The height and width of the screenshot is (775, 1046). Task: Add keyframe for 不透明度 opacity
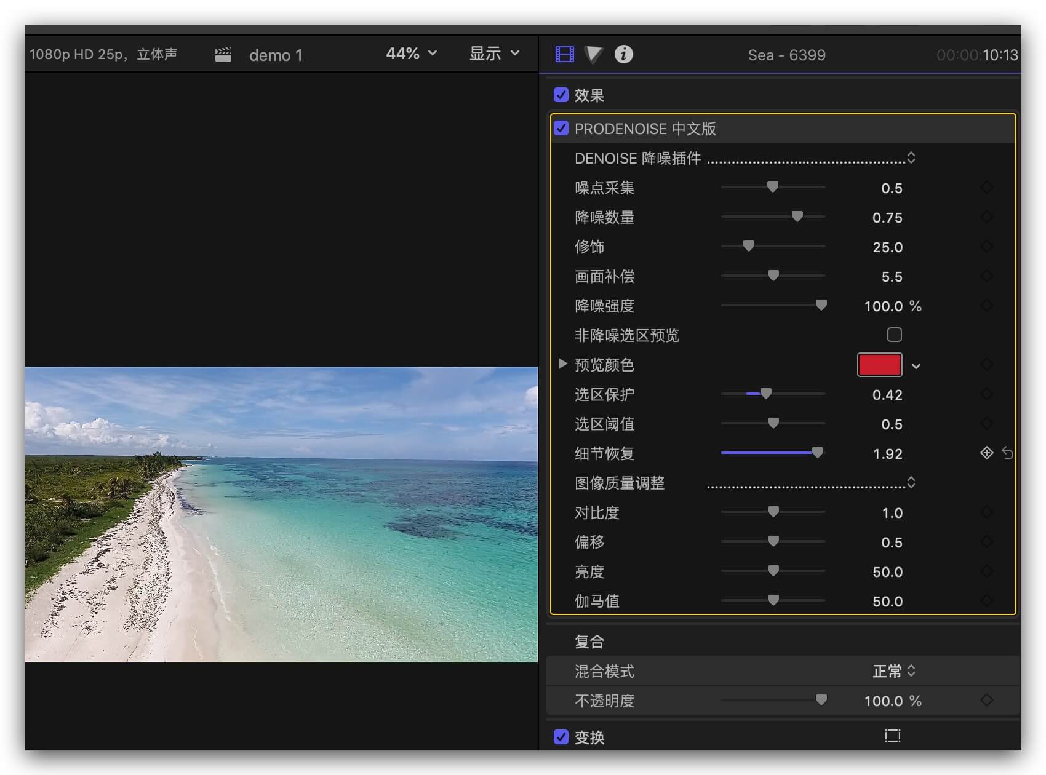986,700
